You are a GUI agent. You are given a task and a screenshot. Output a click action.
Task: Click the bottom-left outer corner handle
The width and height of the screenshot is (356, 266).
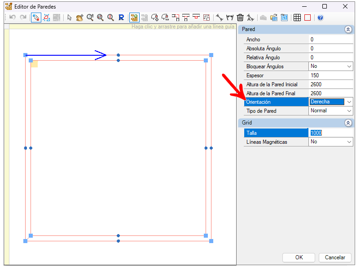[x=26, y=241]
